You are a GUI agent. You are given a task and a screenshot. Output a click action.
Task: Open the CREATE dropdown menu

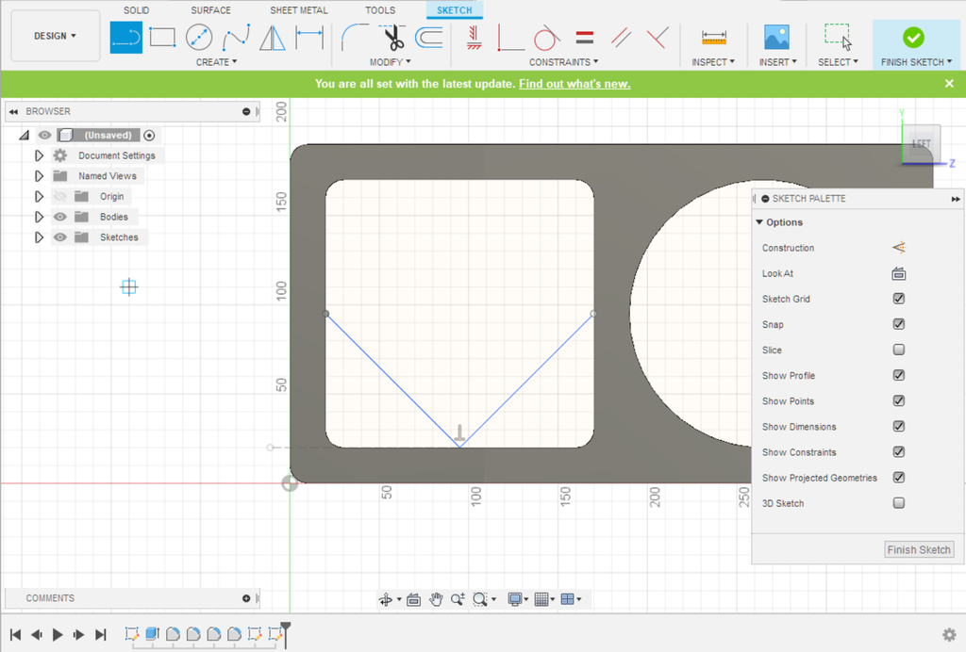[x=216, y=62]
